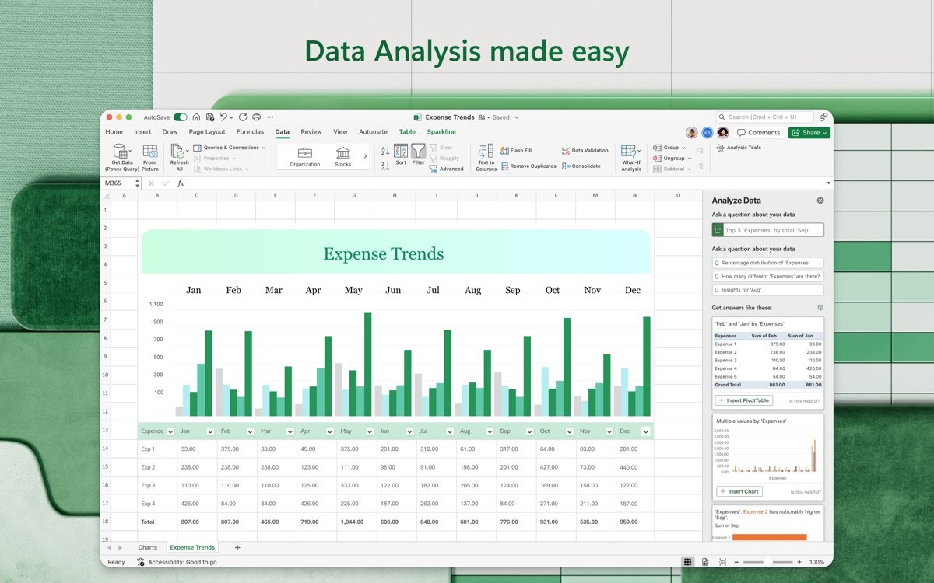
Task: Click the Sort dialog icon
Action: coord(400,152)
